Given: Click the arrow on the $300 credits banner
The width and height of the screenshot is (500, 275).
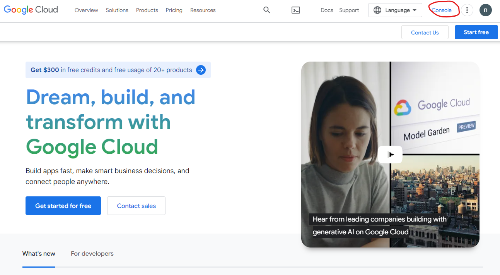Looking at the screenshot, I should point(201,70).
